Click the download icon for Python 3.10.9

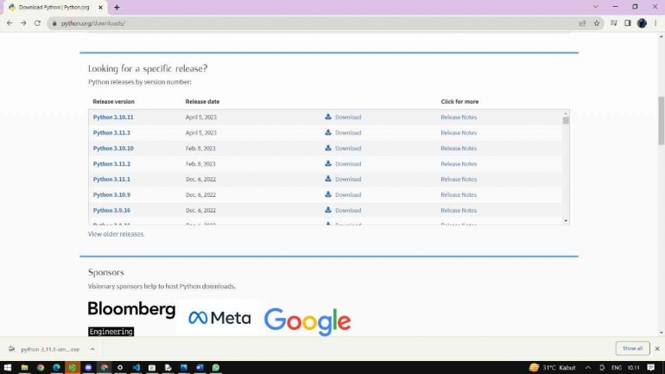coord(328,194)
